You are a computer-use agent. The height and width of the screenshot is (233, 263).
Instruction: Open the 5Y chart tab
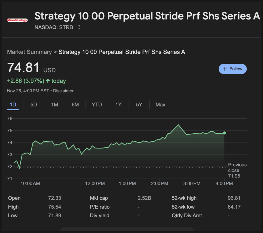(139, 105)
